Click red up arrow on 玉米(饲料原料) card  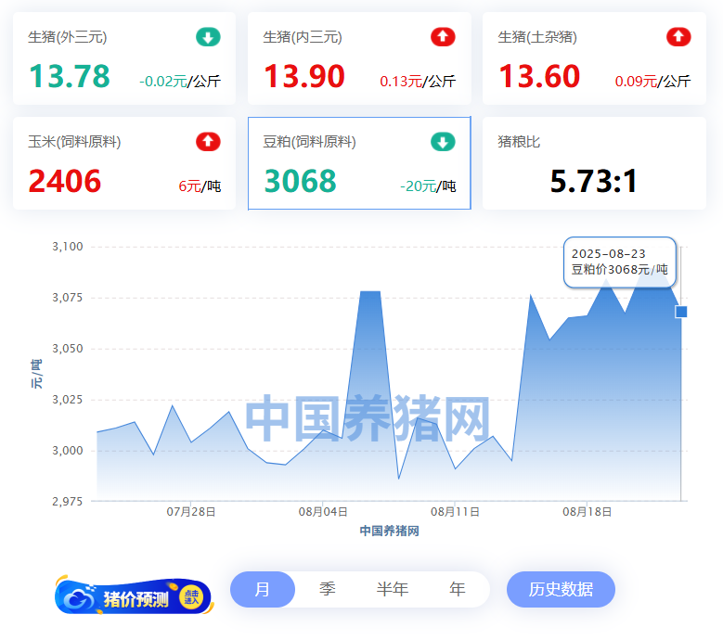208,142
